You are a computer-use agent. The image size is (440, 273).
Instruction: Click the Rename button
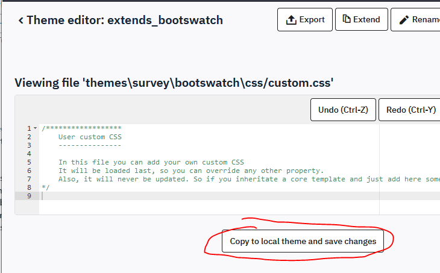(415, 20)
